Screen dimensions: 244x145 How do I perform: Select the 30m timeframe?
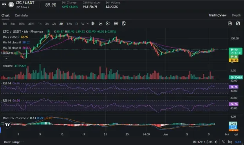point(31,24)
